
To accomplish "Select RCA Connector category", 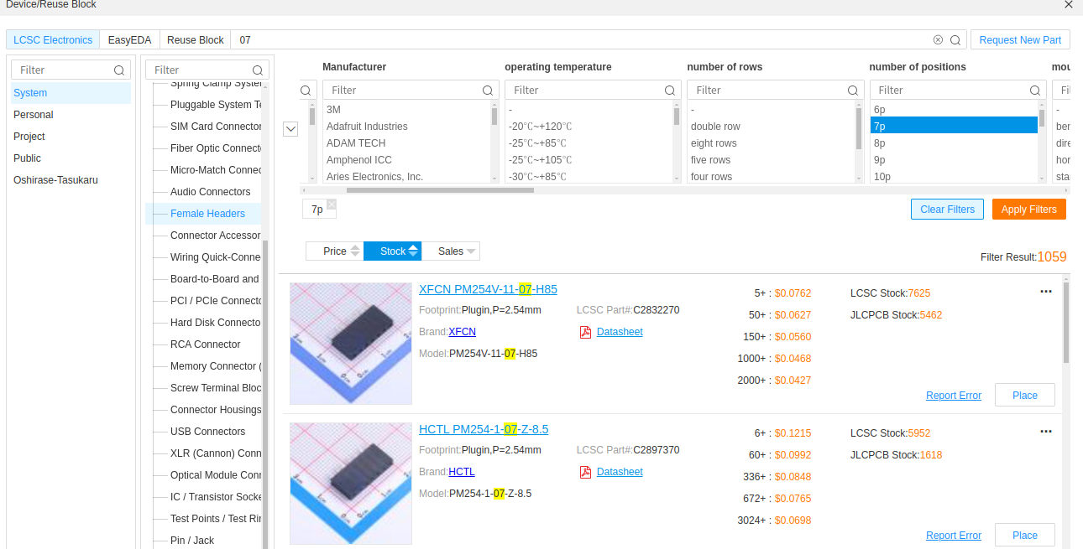I will [x=205, y=344].
